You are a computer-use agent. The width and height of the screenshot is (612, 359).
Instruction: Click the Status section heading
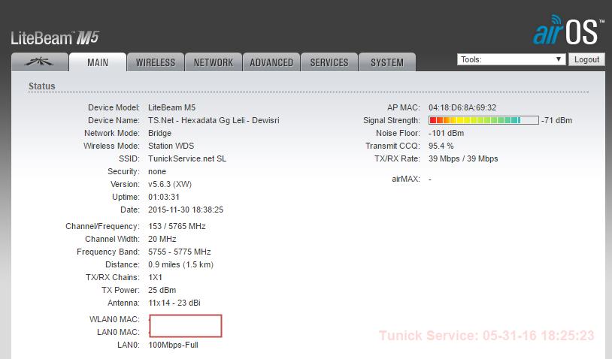point(42,86)
